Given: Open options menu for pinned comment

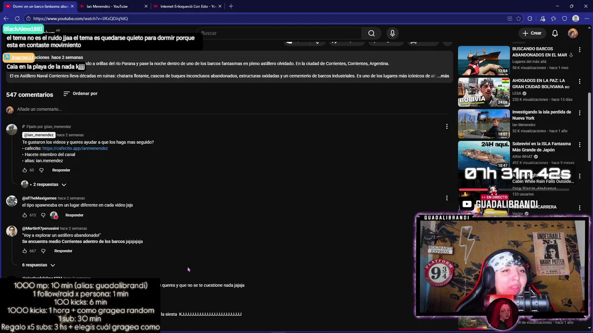Looking at the screenshot, I should pyautogui.click(x=447, y=126).
